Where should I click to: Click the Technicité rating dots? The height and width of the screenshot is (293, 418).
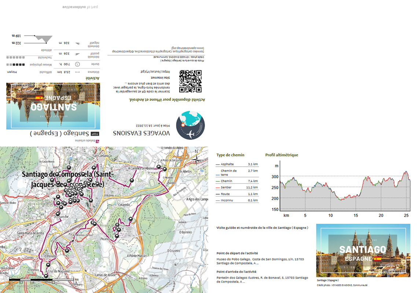pyautogui.click(x=15, y=57)
